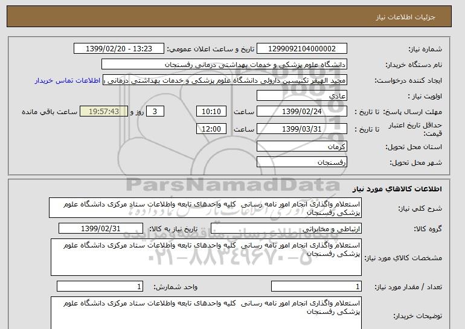The image size is (465, 329).
Task: Click the request creator field مجید الهیفر
Action: (225, 80)
